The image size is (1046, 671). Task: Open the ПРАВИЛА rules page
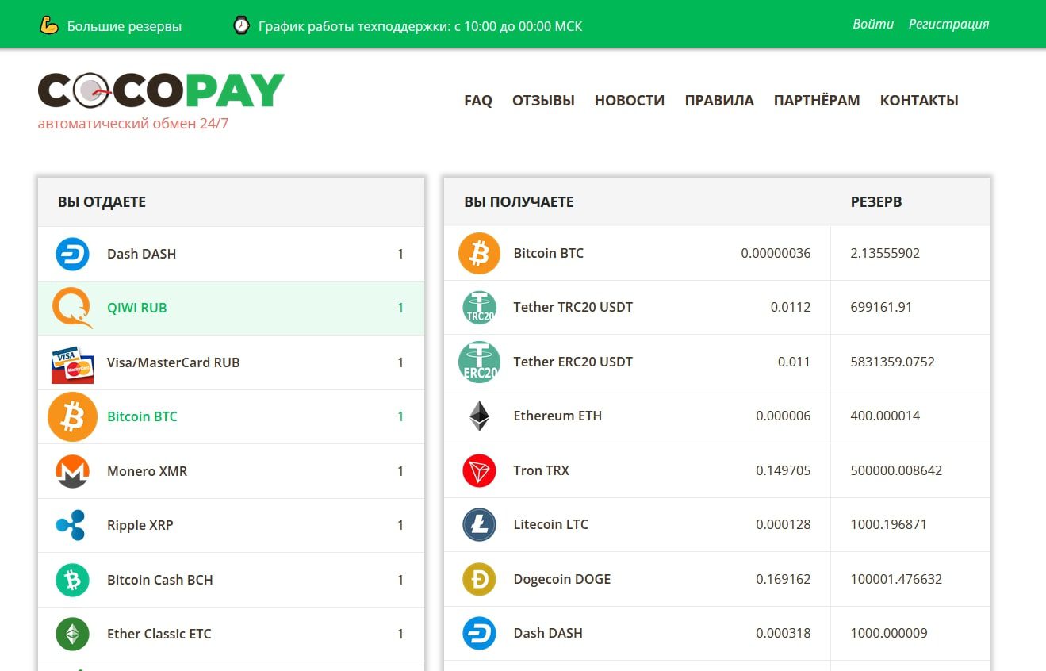[x=719, y=101]
